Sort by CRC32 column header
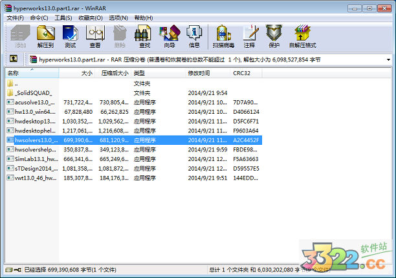Image resolution: width=396 pixels, height=278 pixels. [246, 73]
